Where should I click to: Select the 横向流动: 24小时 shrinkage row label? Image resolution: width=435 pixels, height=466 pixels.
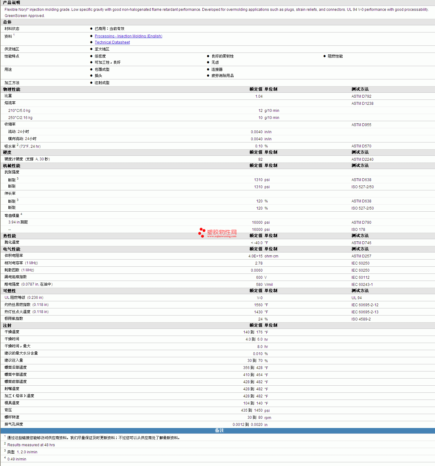(22, 139)
